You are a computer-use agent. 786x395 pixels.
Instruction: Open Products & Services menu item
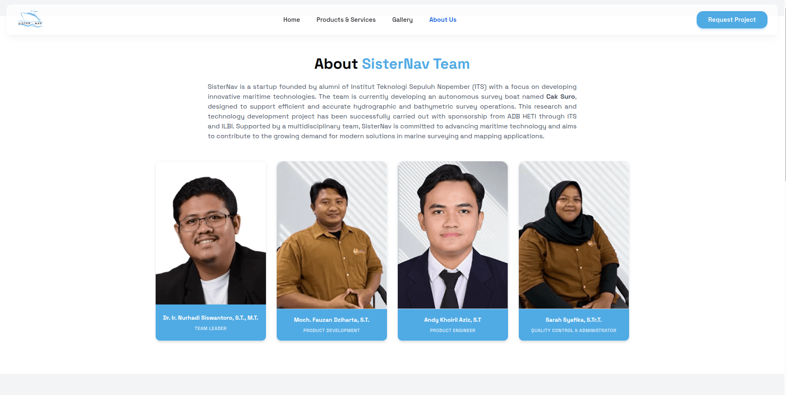[x=346, y=20]
